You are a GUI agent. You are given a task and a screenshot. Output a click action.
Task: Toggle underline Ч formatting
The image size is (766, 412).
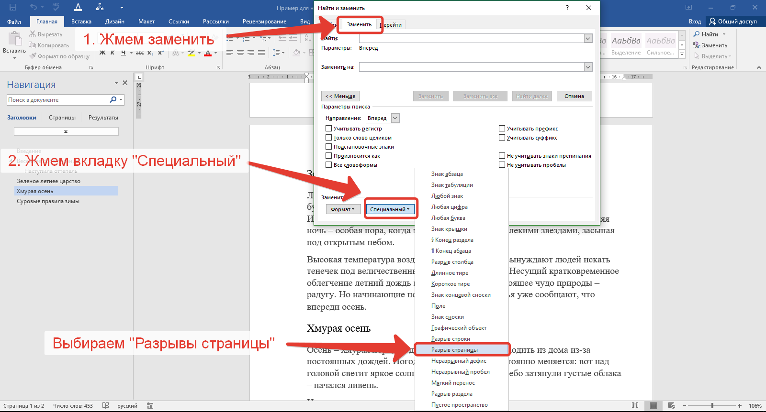click(123, 53)
